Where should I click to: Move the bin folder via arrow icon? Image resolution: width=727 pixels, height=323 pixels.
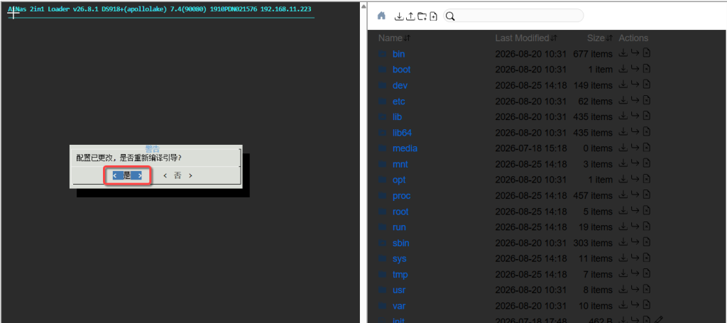click(x=635, y=53)
